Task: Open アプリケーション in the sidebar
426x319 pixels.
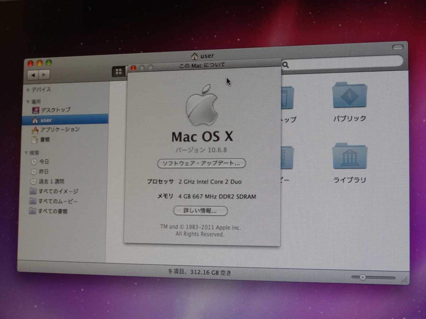Action: coord(55,129)
